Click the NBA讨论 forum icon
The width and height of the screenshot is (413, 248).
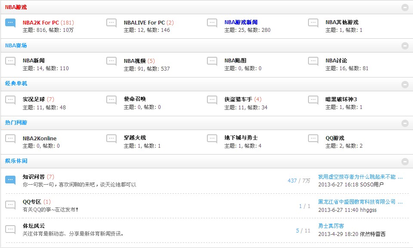click(313, 61)
